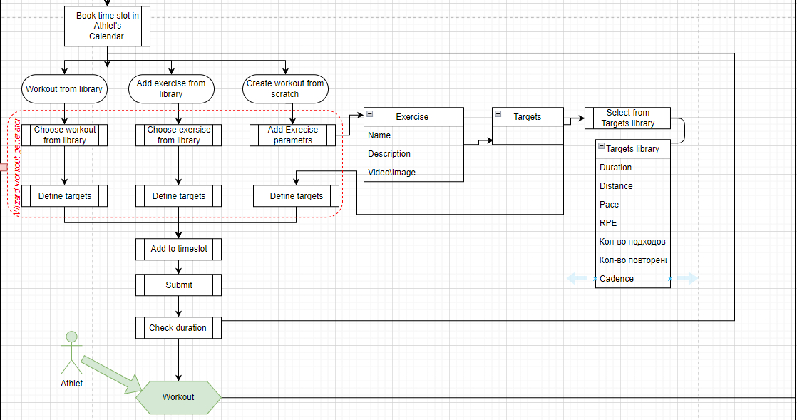The height and width of the screenshot is (420, 797).
Task: Select the Wizard workout generator red label
Action: (17, 168)
